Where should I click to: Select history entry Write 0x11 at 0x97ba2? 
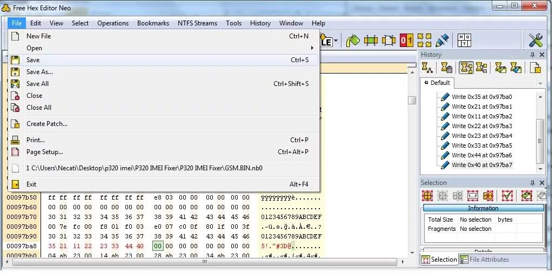coord(481,116)
